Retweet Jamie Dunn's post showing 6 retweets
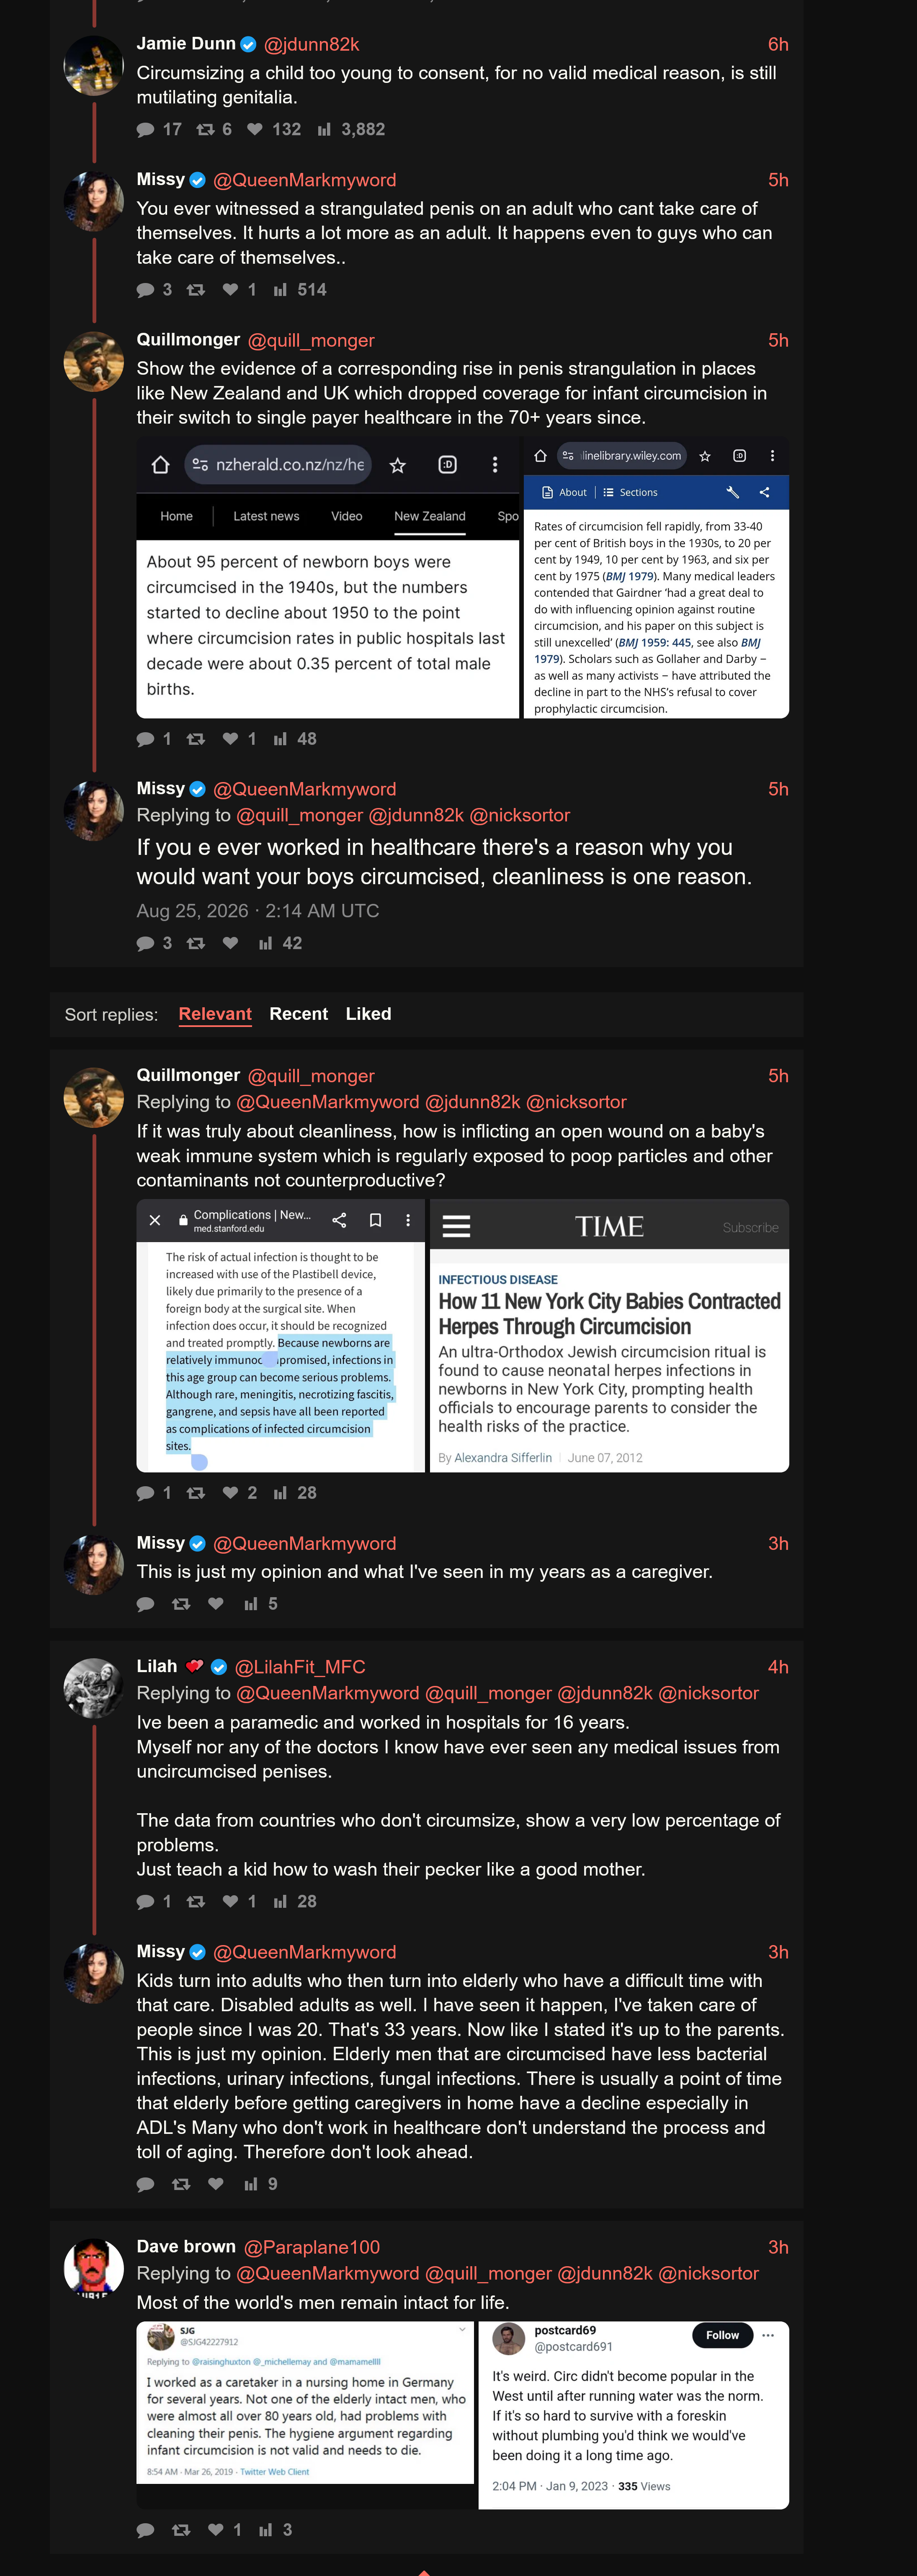 214,129
